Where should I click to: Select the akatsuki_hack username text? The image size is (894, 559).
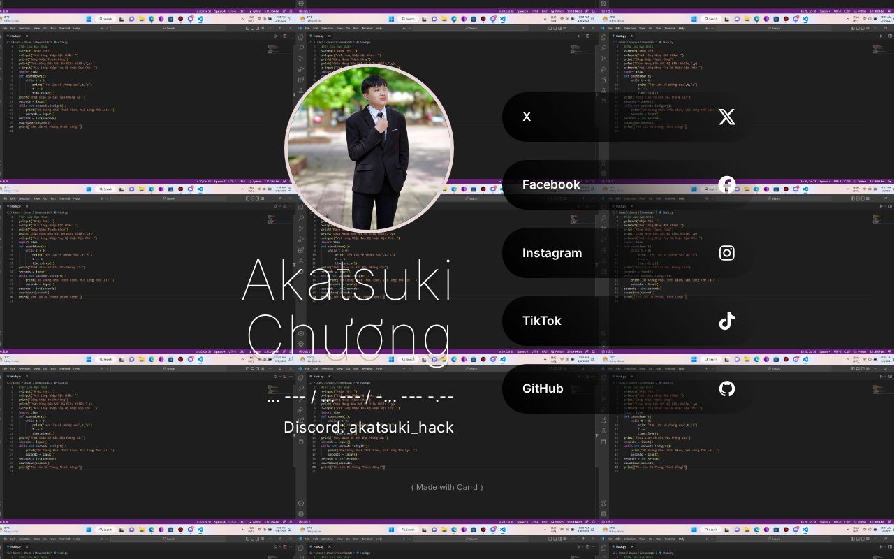click(401, 428)
